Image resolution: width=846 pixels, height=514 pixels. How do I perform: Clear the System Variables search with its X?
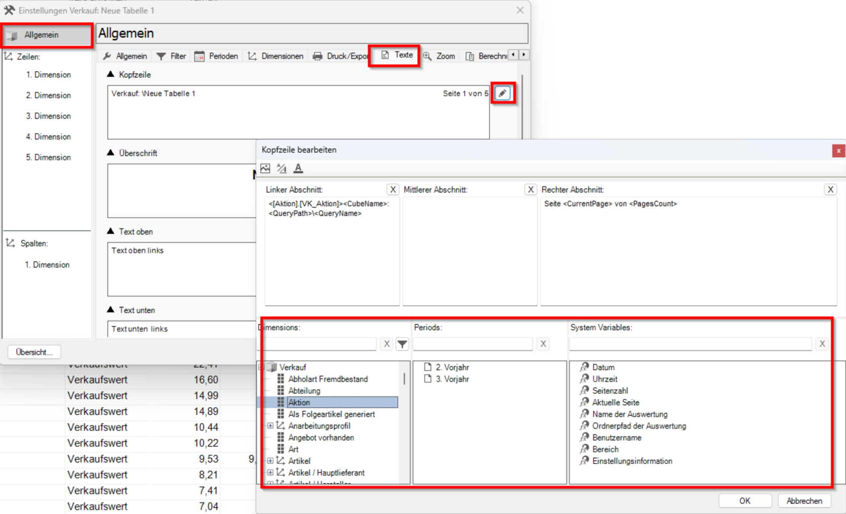pyautogui.click(x=822, y=344)
